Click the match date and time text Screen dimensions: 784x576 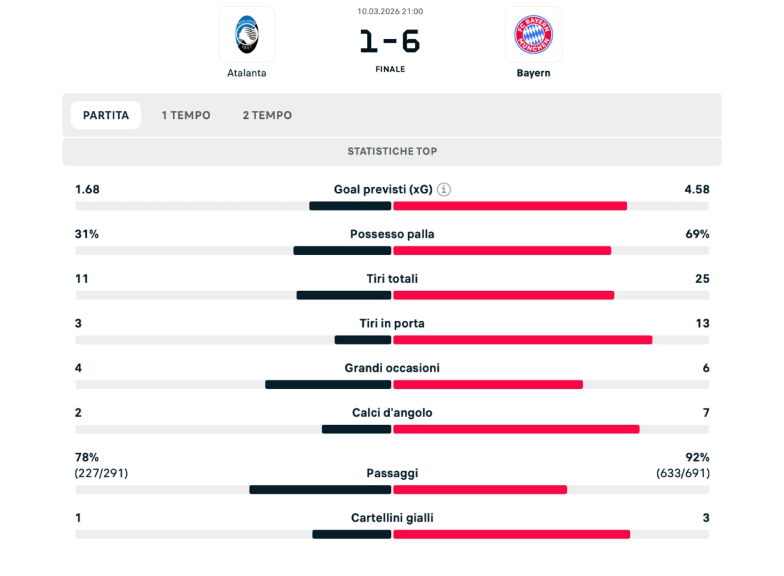[x=390, y=11]
